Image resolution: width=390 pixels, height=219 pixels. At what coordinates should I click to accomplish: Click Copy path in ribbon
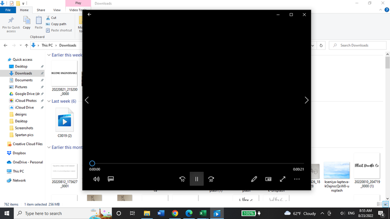click(56, 24)
